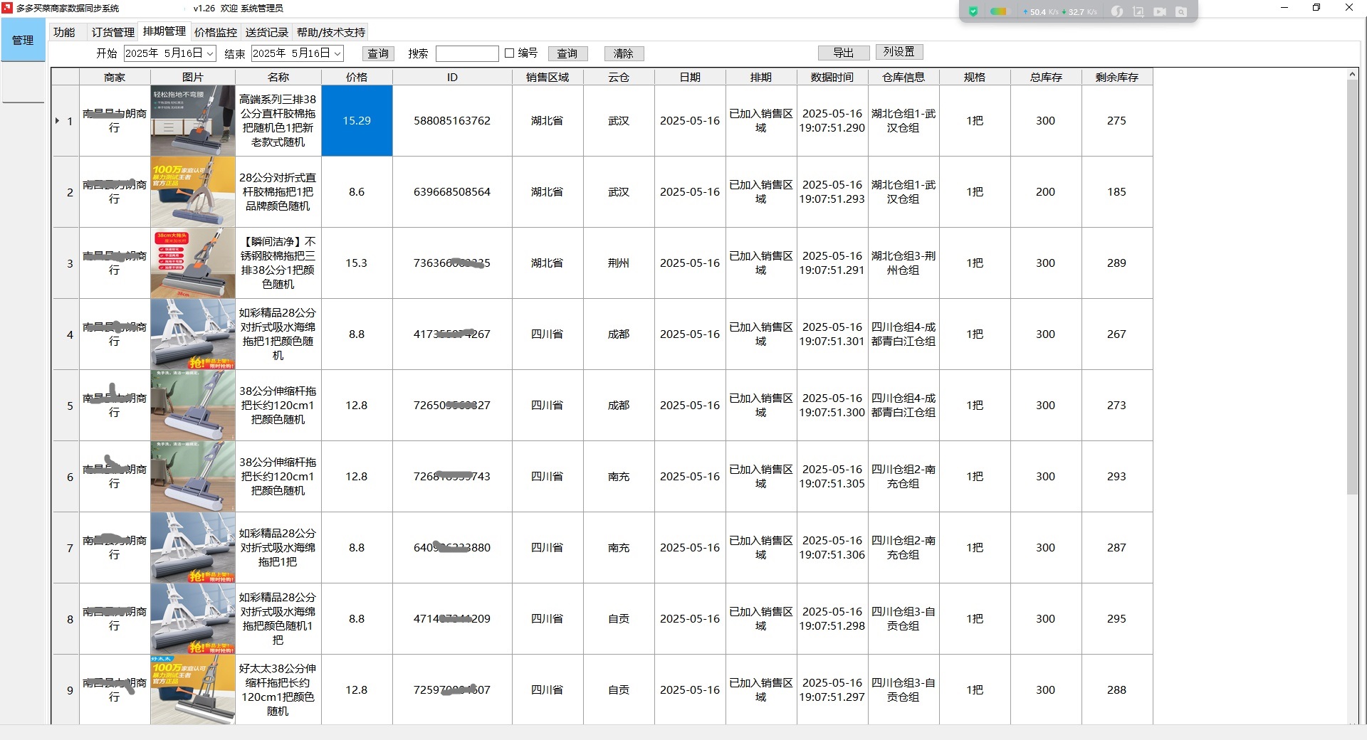Click the product thumbnail in row 8
This screenshot has height=740, width=1367.
tap(193, 619)
